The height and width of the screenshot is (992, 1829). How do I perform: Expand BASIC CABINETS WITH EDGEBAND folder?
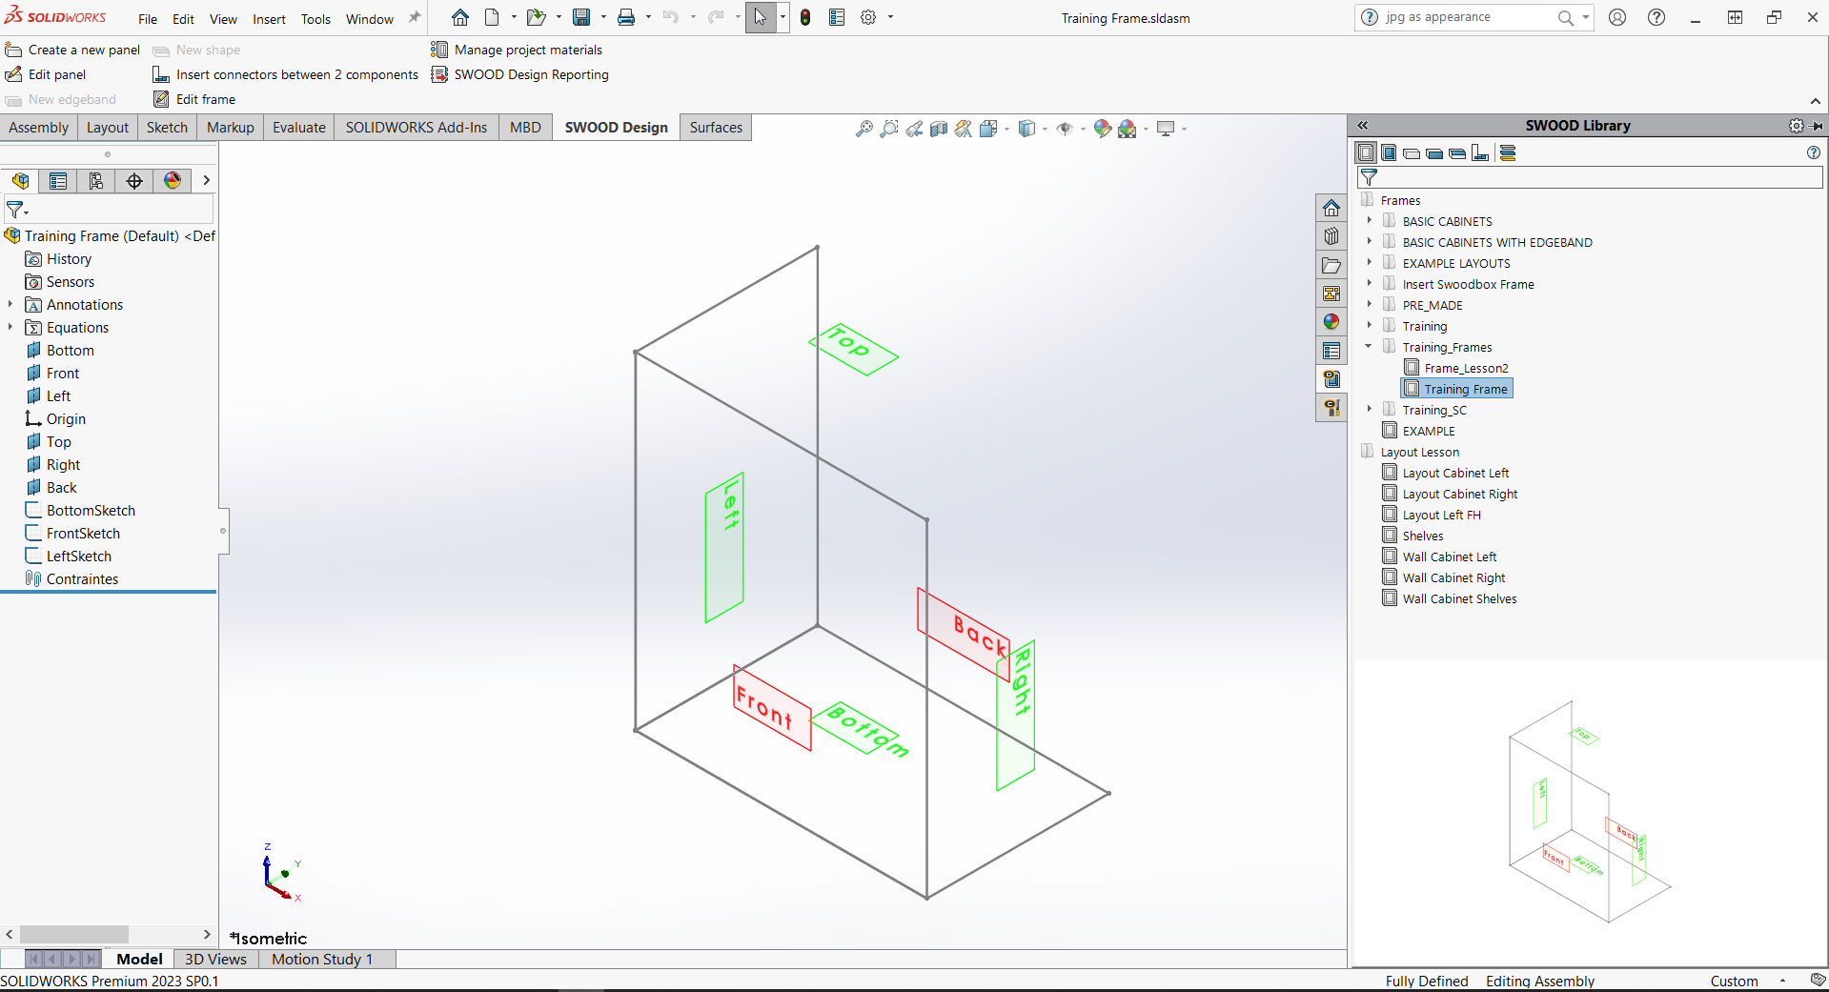pos(1370,242)
